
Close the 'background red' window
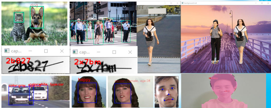tap(268, 3)
